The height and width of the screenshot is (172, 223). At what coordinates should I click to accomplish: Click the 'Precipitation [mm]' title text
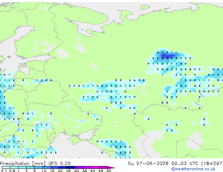tap(23, 164)
